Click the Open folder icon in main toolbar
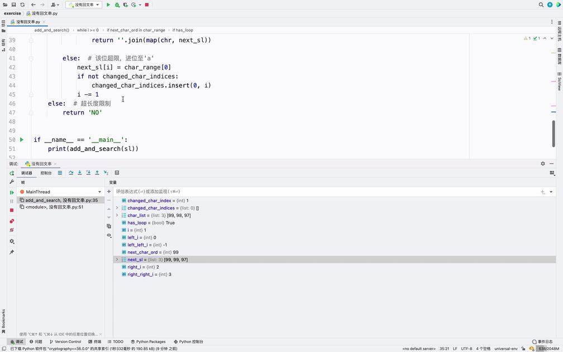The width and height of the screenshot is (563, 352). pyautogui.click(x=5, y=4)
